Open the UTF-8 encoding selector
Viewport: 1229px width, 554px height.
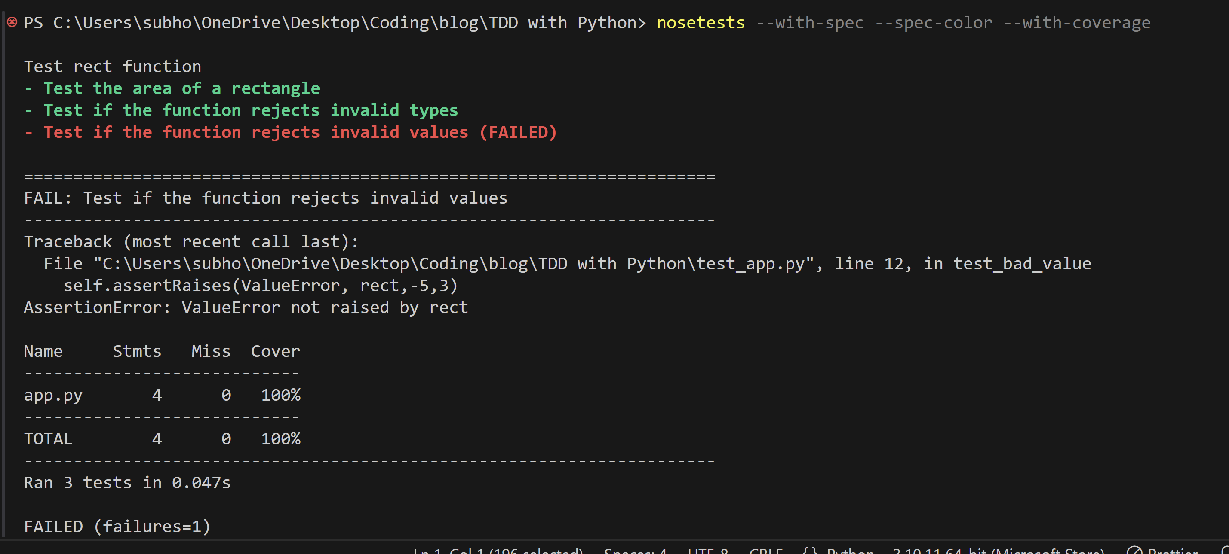708,551
